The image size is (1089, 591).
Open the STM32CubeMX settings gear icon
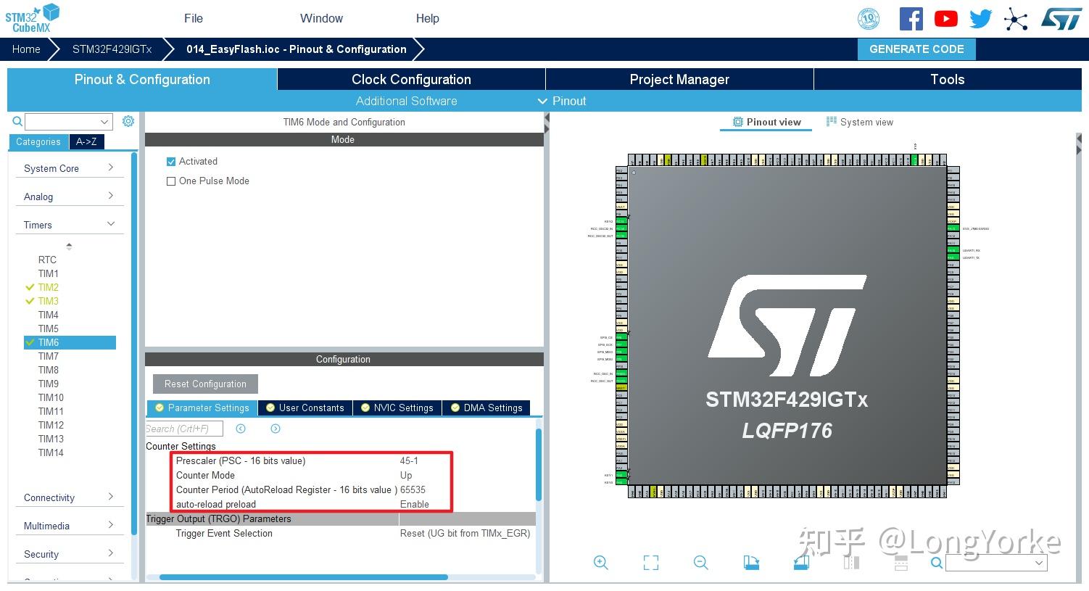128,121
